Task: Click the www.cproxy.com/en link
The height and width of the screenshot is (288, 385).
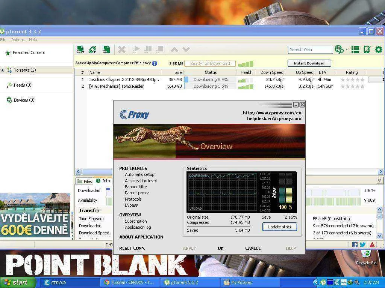Action: click(x=272, y=113)
